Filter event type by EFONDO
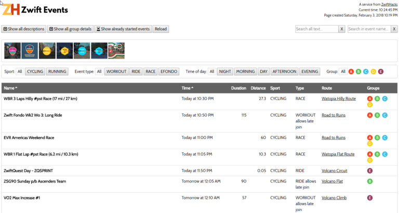The image size is (399, 213). click(169, 72)
